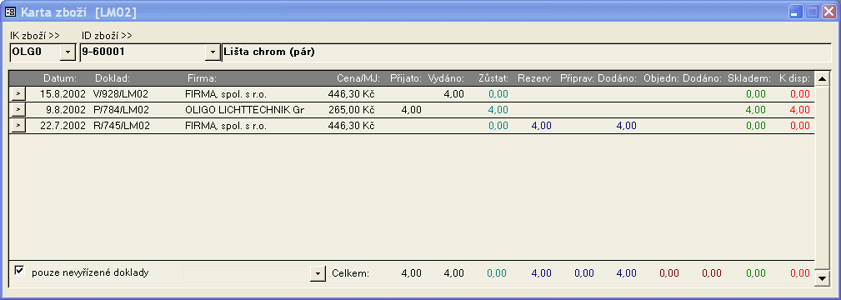This screenshot has height=300, width=841.
Task: Select date cell 15.8.2002
Action: coord(63,94)
